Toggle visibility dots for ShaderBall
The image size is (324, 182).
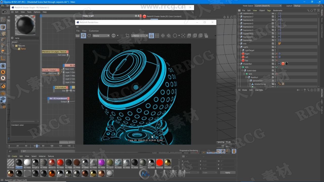(275, 64)
